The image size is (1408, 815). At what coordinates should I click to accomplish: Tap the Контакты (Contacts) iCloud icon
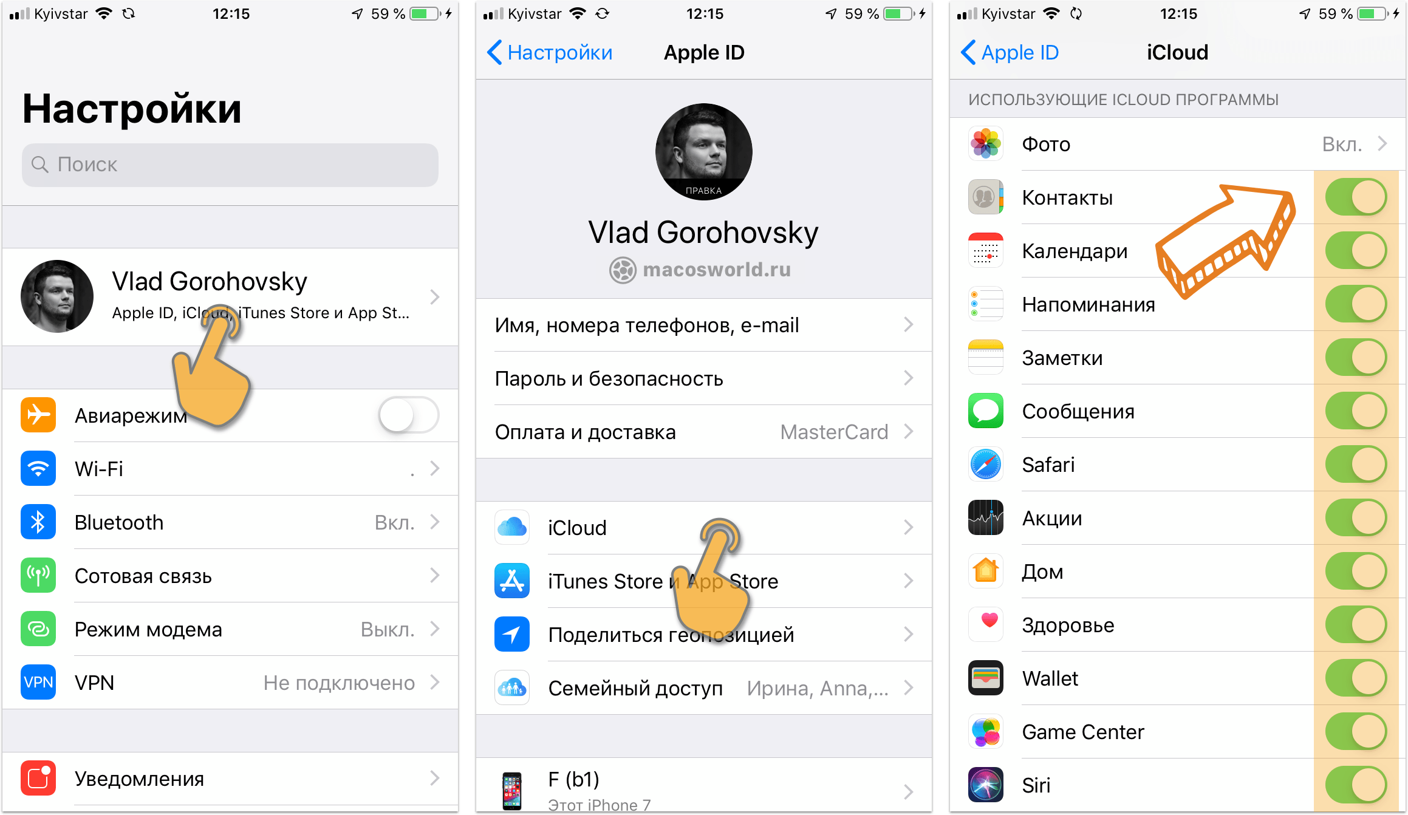point(974,197)
